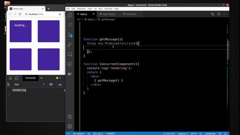Open the folder icon on the desktop
Viewport: 240px width, 135px height.
coord(7,3)
